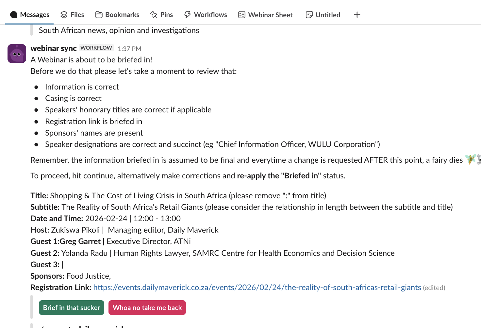This screenshot has height=328, width=481.
Task: Switch to the Messages tab
Action: (x=30, y=15)
